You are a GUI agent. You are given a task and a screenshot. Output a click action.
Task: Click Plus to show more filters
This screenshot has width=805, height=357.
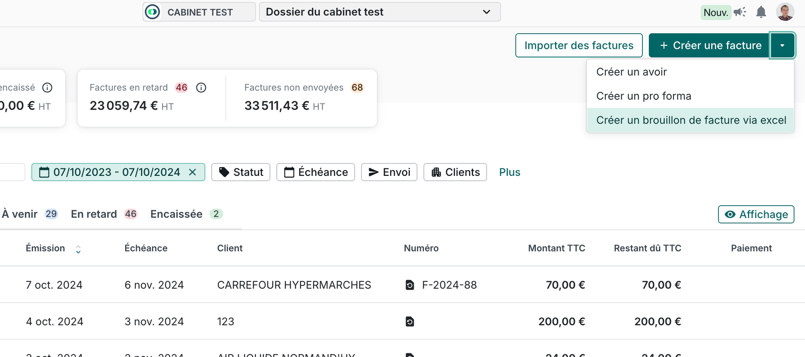[x=510, y=172]
